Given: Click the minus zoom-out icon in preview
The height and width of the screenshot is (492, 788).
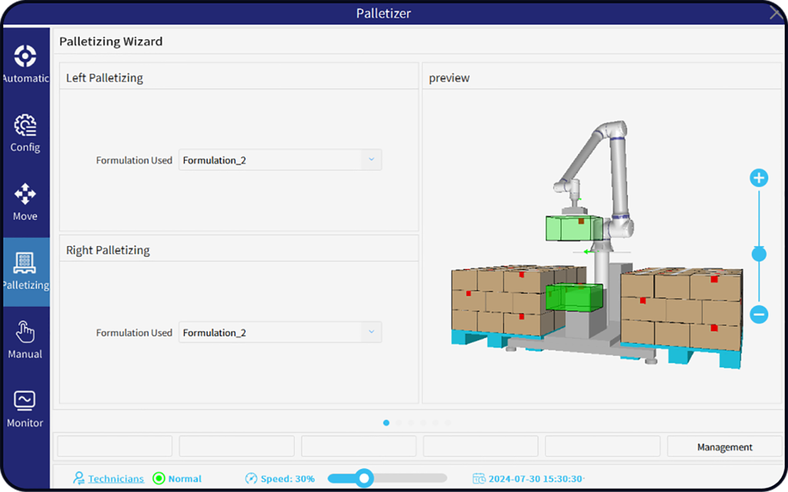Looking at the screenshot, I should tap(759, 314).
